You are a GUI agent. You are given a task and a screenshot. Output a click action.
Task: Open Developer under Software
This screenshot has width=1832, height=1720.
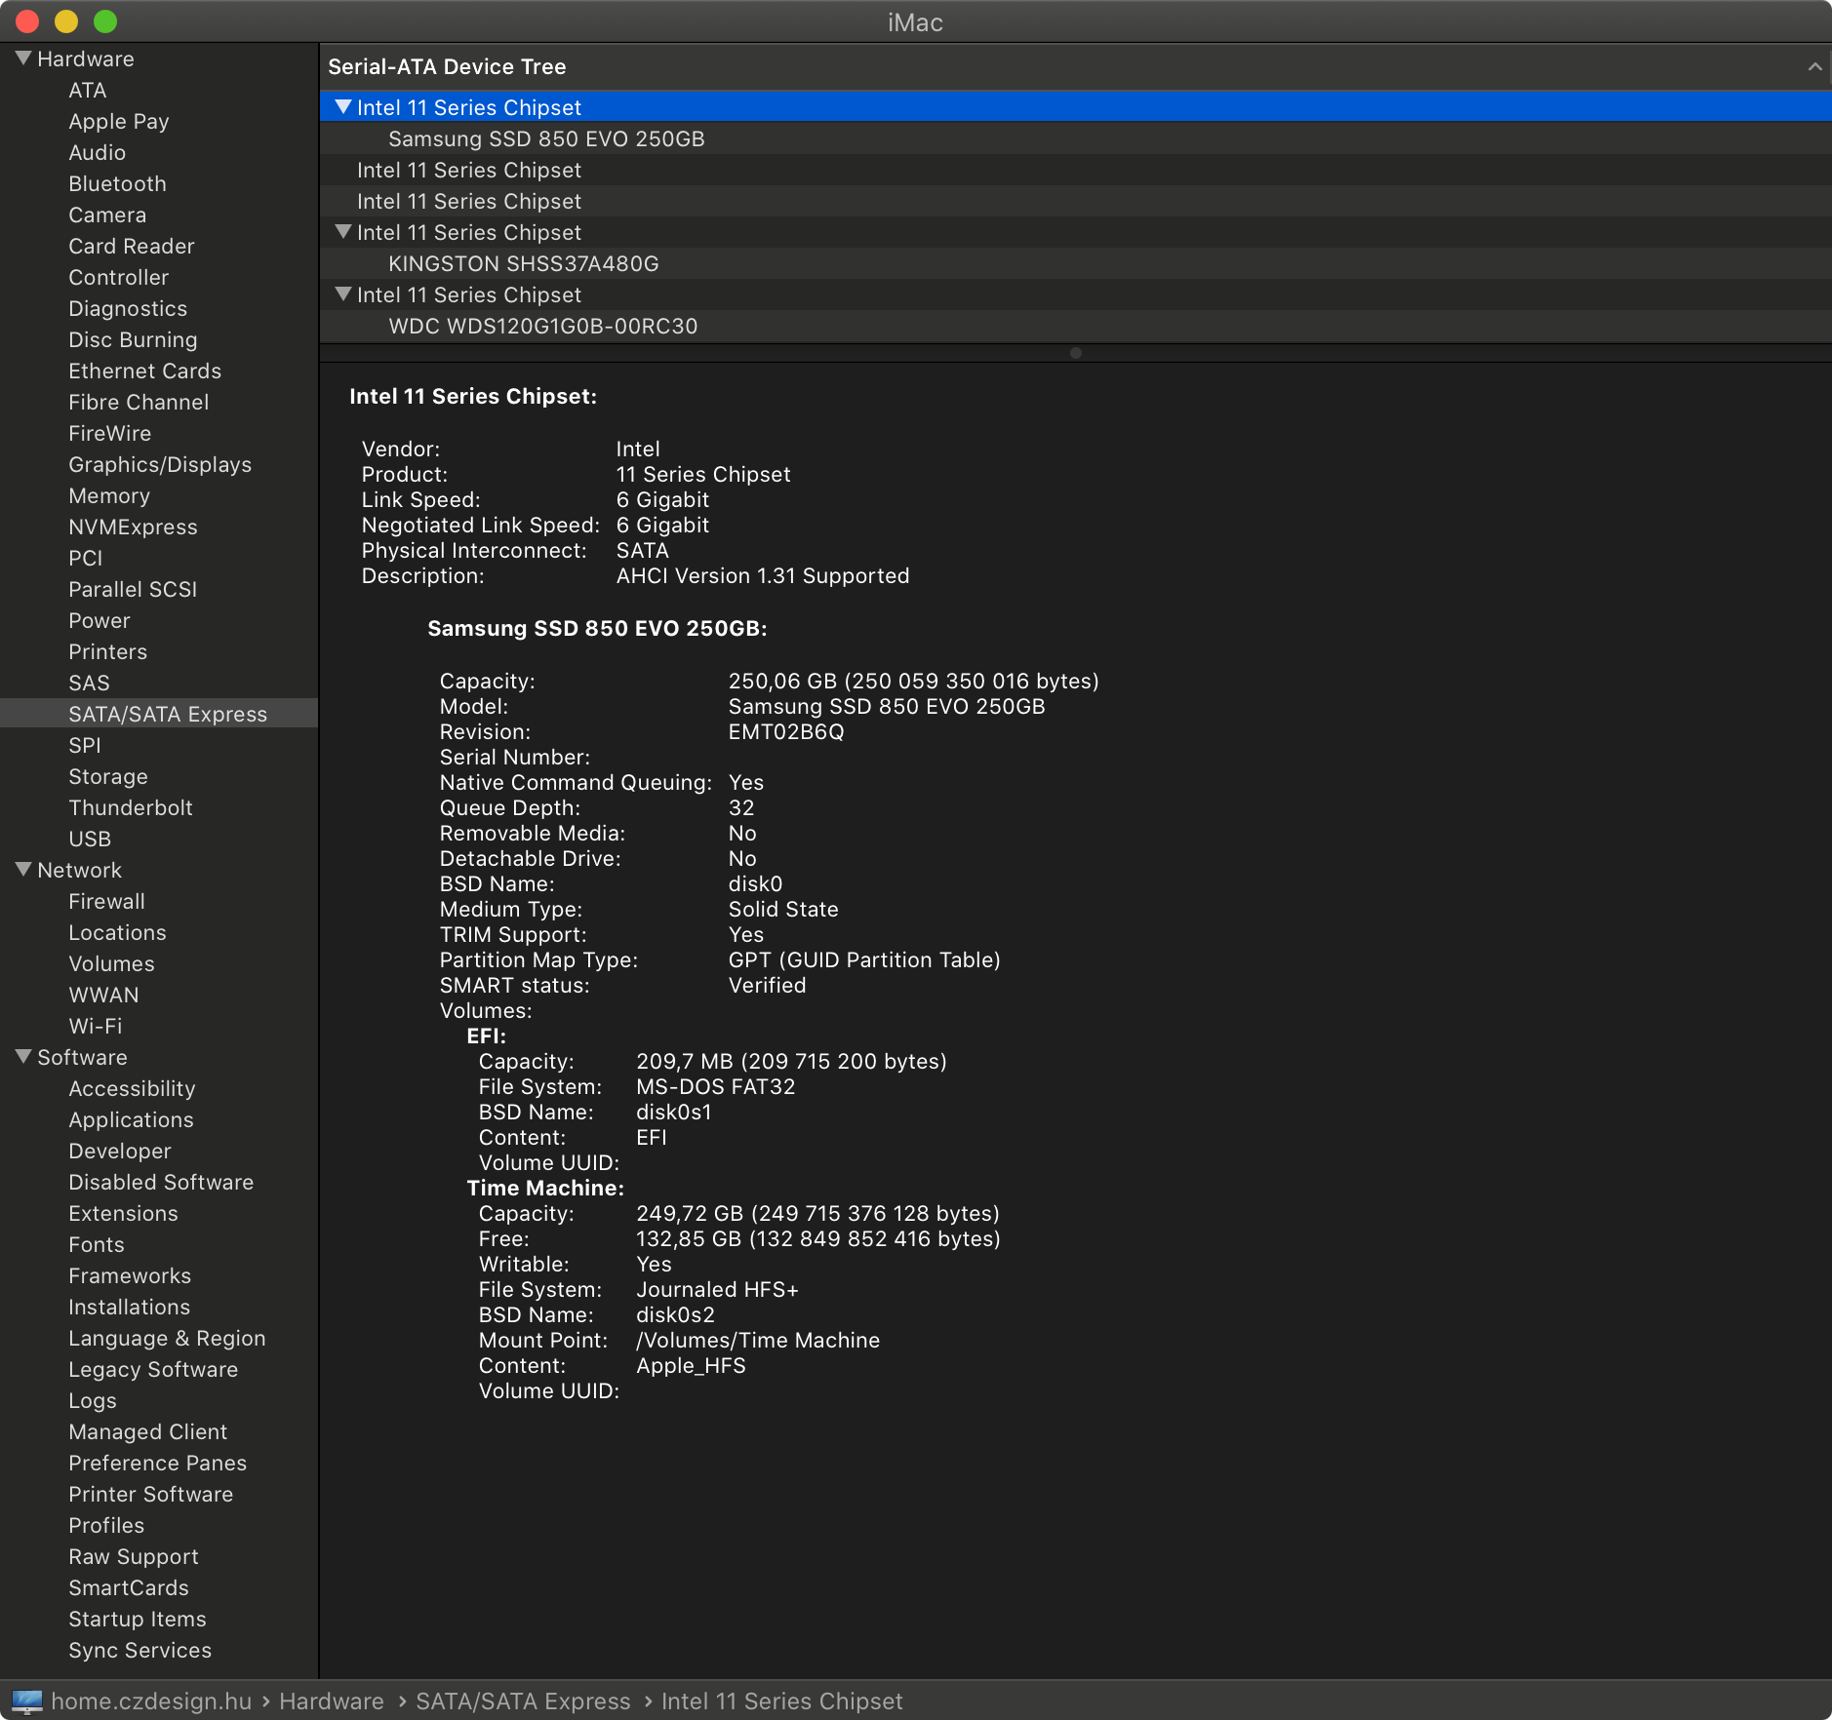(x=119, y=1151)
